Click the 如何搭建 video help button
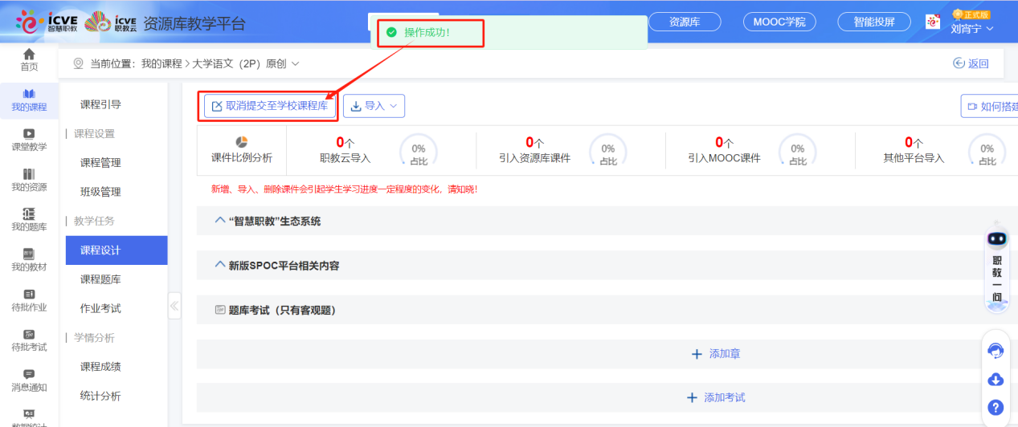Screen dimensions: 1018x427 pyautogui.click(x=990, y=106)
